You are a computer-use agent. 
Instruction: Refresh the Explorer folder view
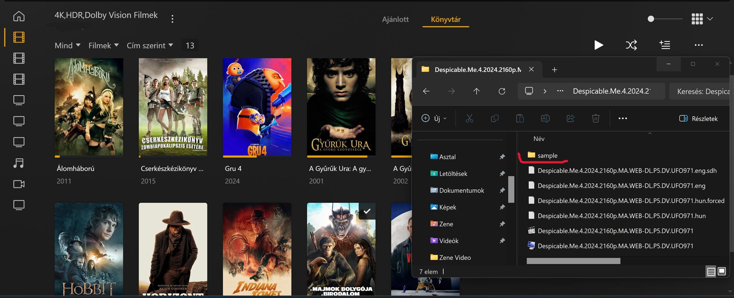pos(502,91)
